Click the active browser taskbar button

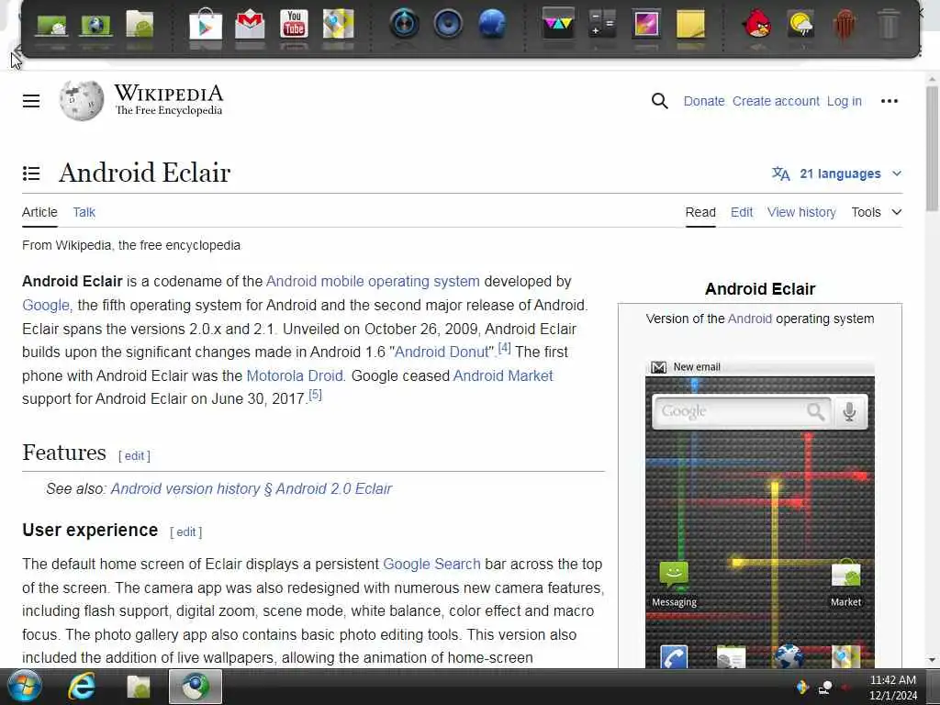coord(196,687)
